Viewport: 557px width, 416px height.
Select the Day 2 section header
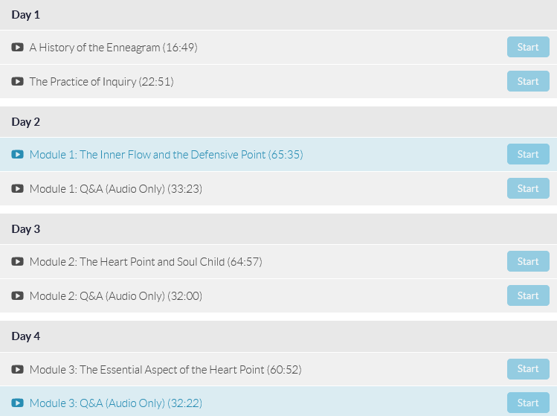tap(278, 121)
